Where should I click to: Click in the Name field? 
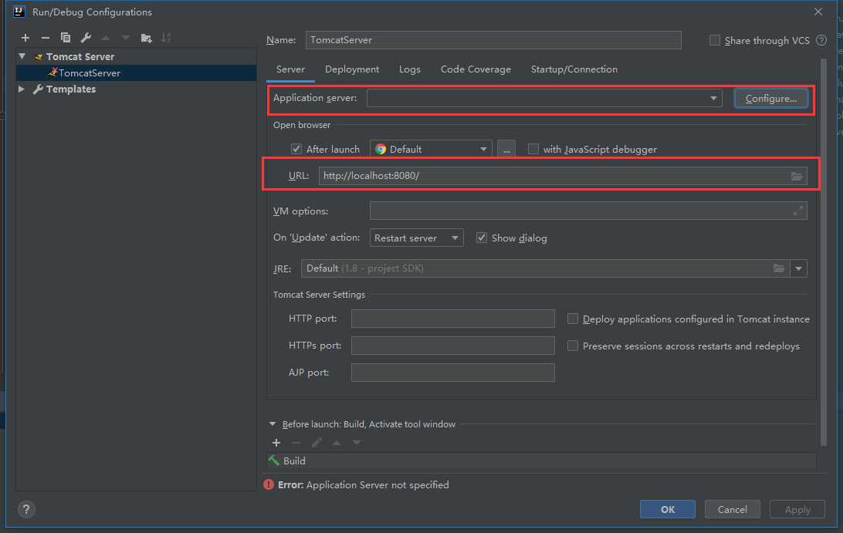[493, 40]
